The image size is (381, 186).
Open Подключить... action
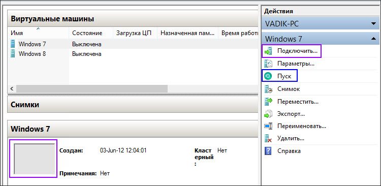click(x=297, y=51)
